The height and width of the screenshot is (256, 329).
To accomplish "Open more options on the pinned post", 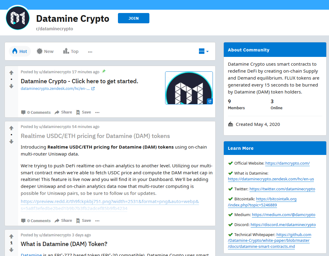I will coord(97,112).
